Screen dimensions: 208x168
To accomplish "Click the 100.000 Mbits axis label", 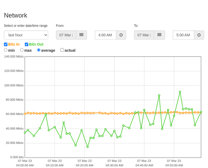I will [14, 85].
